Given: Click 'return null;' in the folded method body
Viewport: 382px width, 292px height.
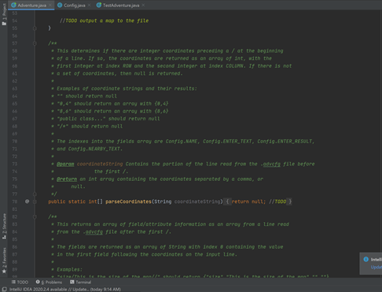Looking at the screenshot, I should pyautogui.click(x=248, y=201).
